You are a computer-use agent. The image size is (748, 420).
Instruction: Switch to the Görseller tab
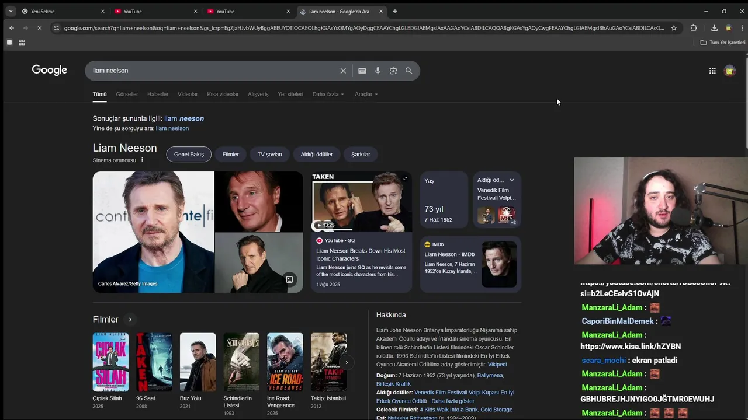(127, 94)
